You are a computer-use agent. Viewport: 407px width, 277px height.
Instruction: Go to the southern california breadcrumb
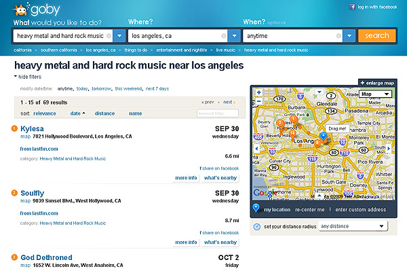[58, 50]
